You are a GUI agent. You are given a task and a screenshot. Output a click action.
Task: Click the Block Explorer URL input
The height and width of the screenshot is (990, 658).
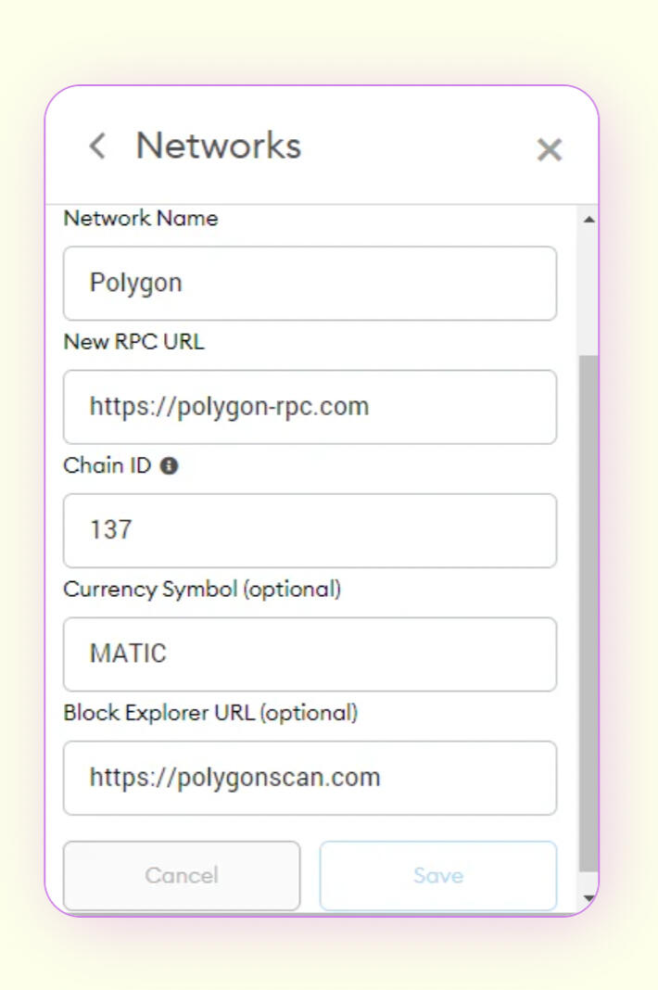coord(310,777)
